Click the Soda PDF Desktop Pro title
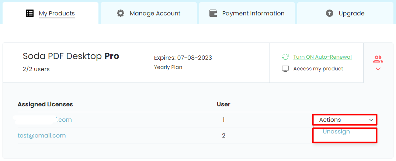This screenshot has width=396, height=161. click(71, 56)
